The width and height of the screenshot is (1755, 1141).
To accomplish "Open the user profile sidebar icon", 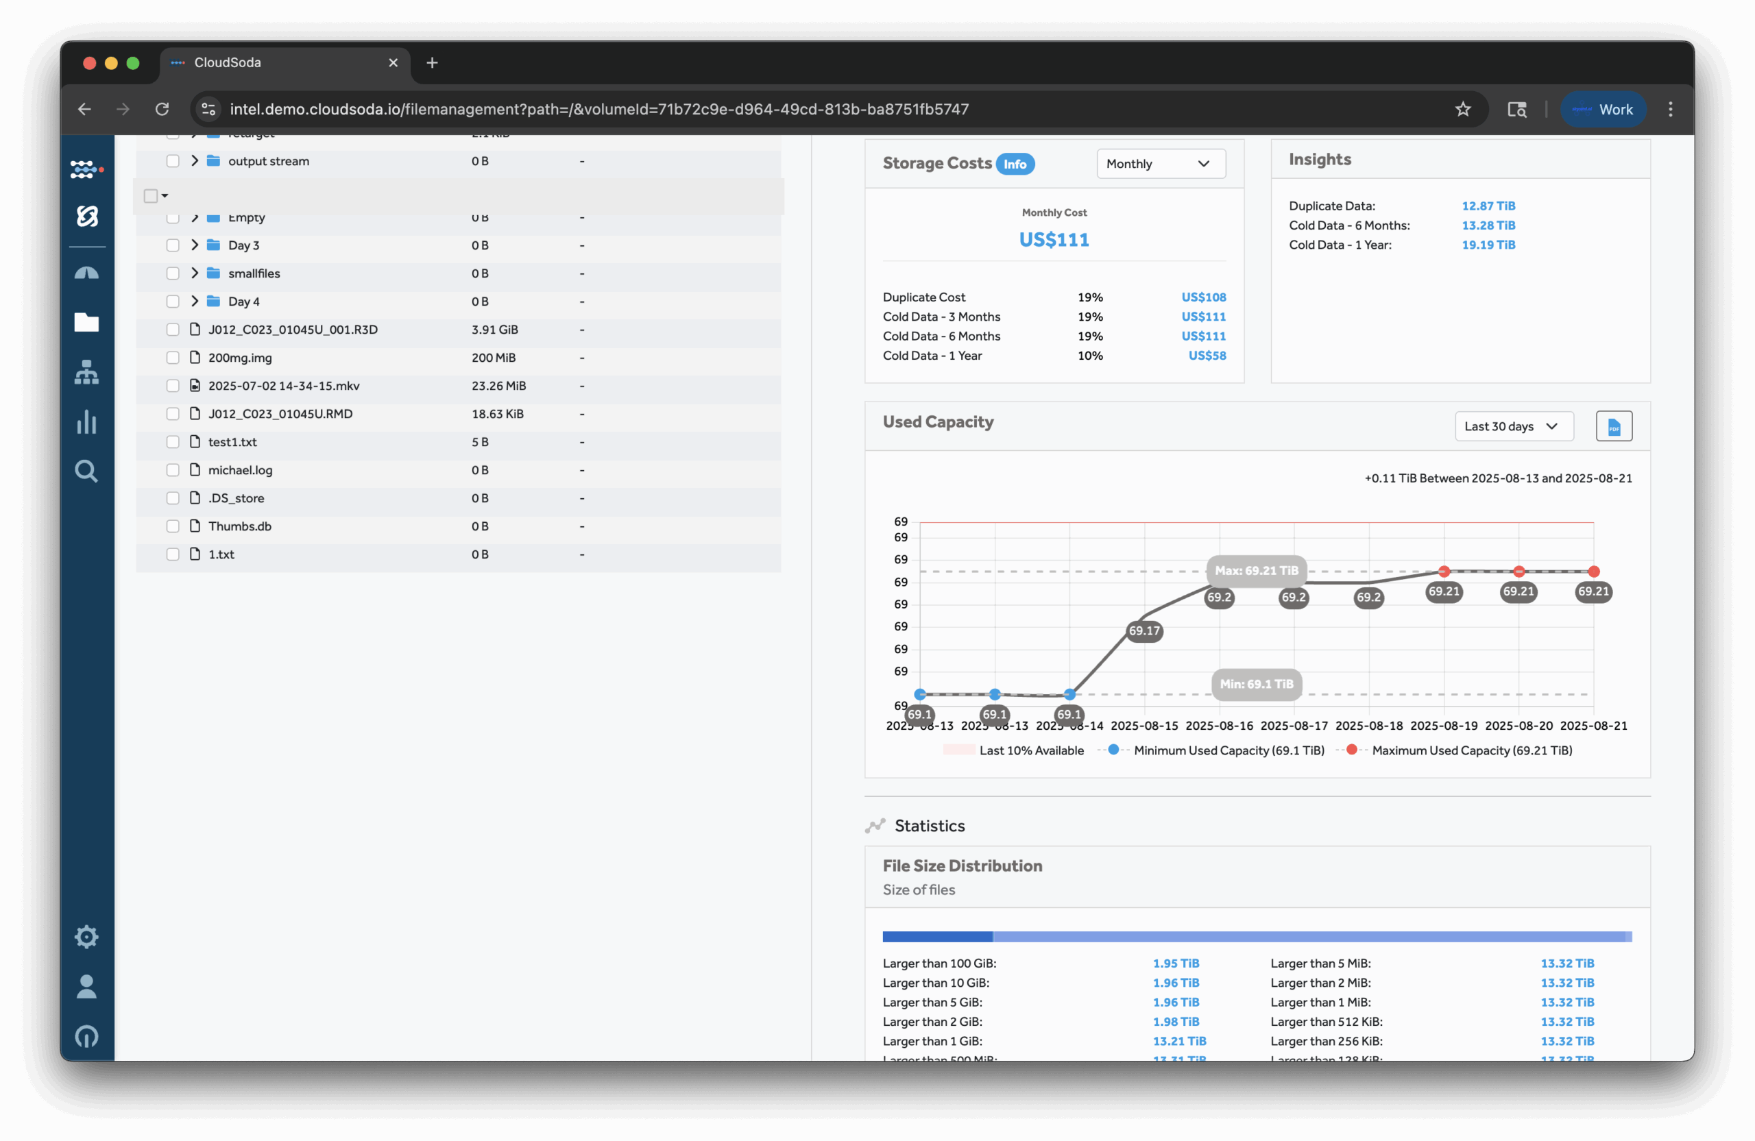I will 86,986.
